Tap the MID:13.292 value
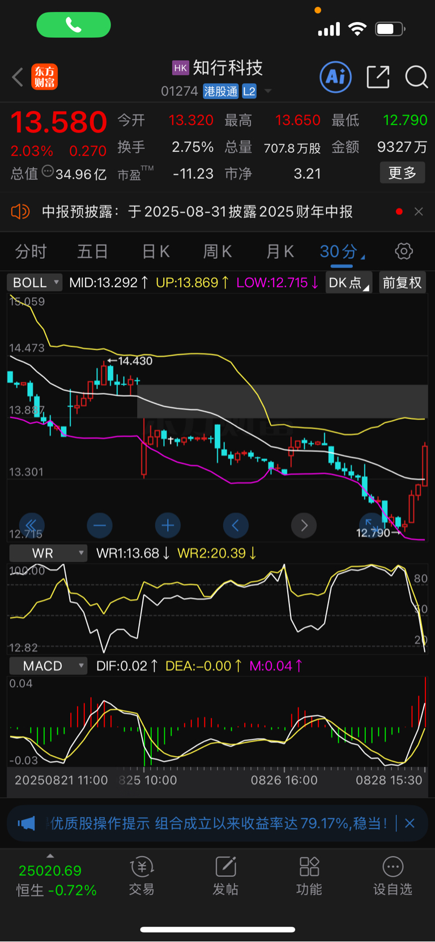Image resolution: width=435 pixels, height=942 pixels. tap(103, 282)
